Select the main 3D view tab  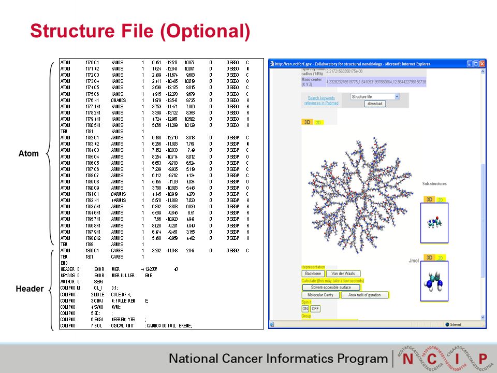coord(307,122)
